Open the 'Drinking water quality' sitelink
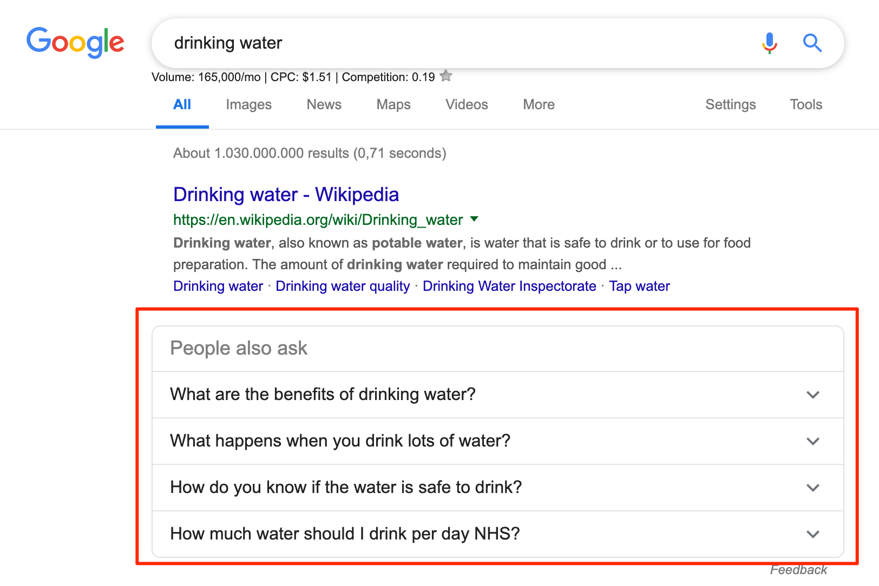This screenshot has height=586, width=879. click(x=343, y=286)
